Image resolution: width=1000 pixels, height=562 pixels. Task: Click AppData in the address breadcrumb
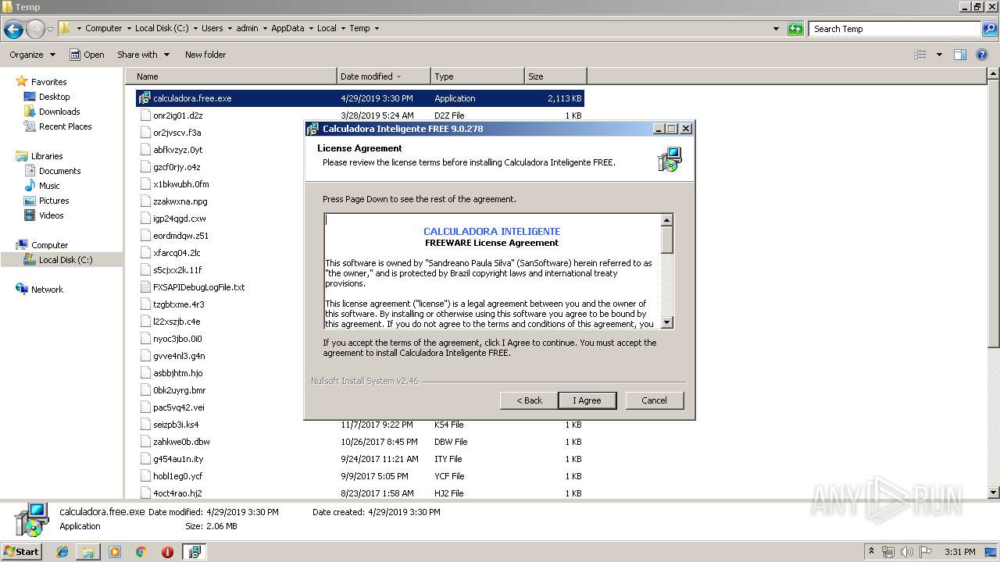[287, 28]
